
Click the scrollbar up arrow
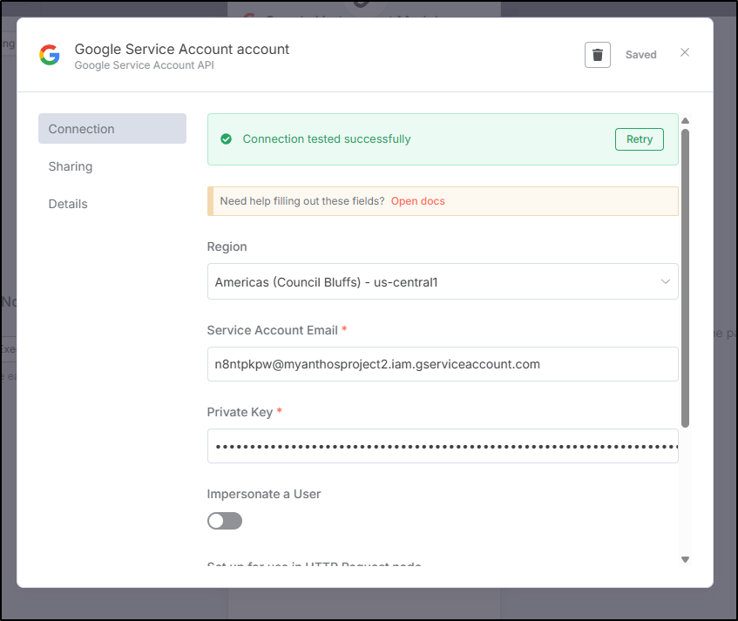click(685, 121)
